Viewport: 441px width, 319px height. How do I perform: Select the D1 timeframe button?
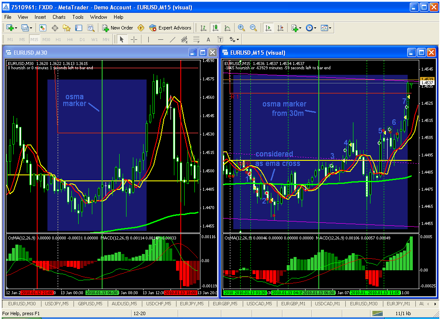click(x=82, y=39)
